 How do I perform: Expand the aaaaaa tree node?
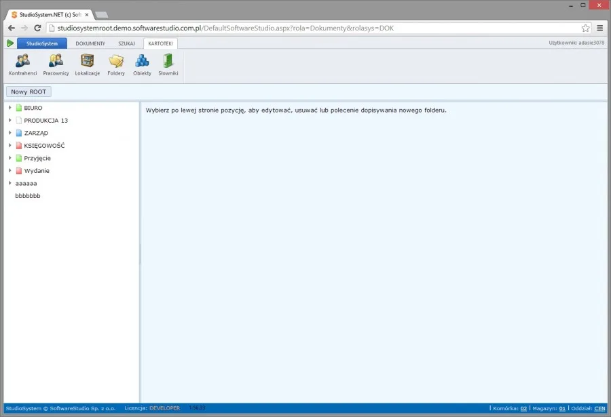(x=10, y=182)
